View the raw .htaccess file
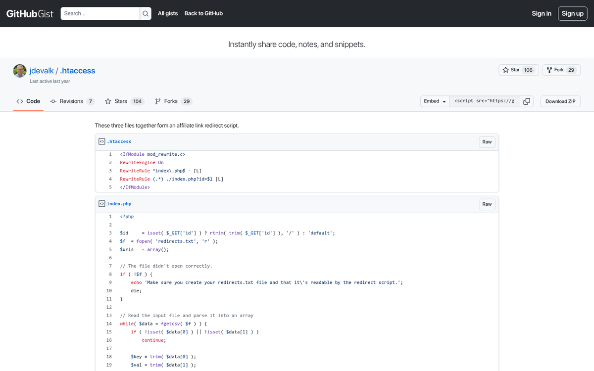The height and width of the screenshot is (371, 594). coord(487,141)
